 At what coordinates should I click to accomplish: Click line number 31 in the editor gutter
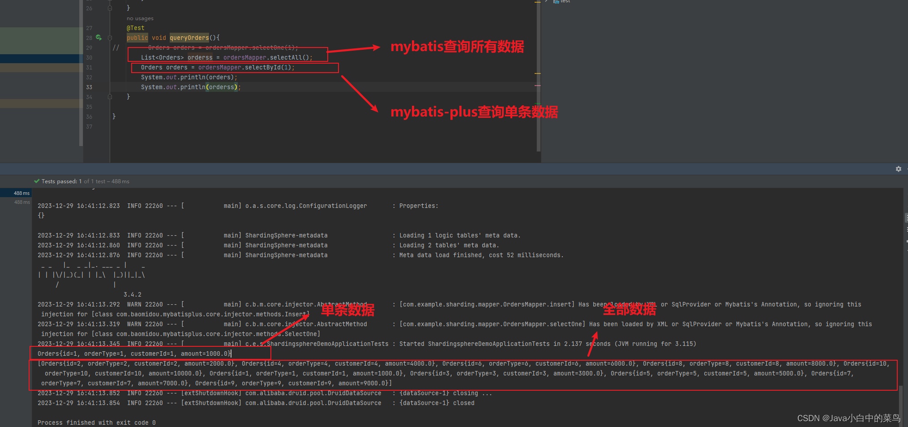tap(89, 67)
